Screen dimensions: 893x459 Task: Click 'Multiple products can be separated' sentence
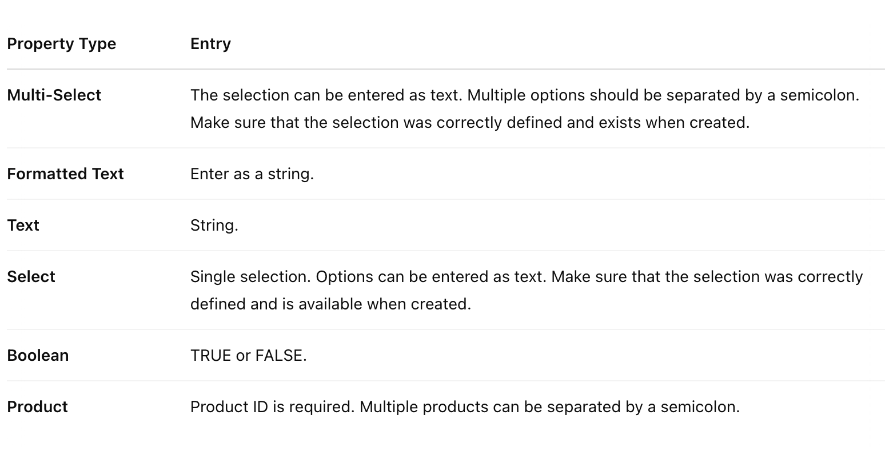[x=549, y=406]
